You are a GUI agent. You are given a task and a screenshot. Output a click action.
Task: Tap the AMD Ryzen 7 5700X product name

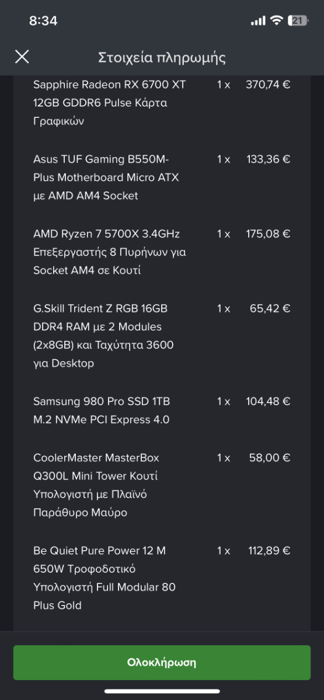[110, 252]
